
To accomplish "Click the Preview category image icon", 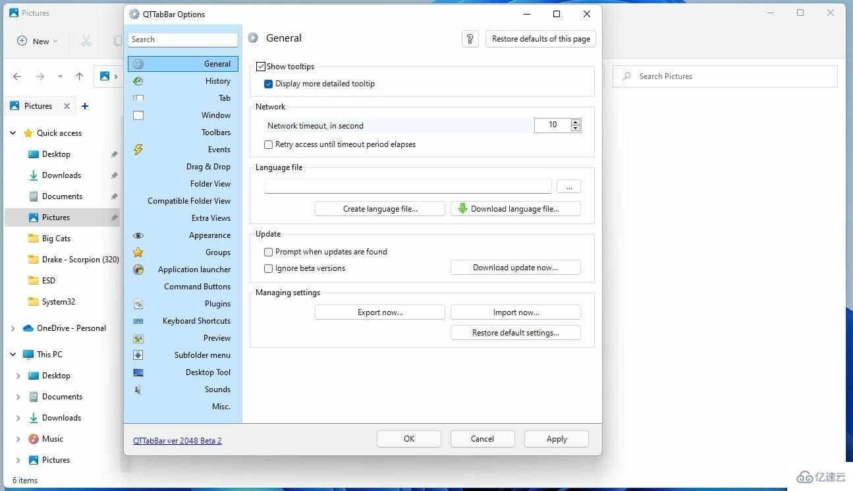I will 138,338.
